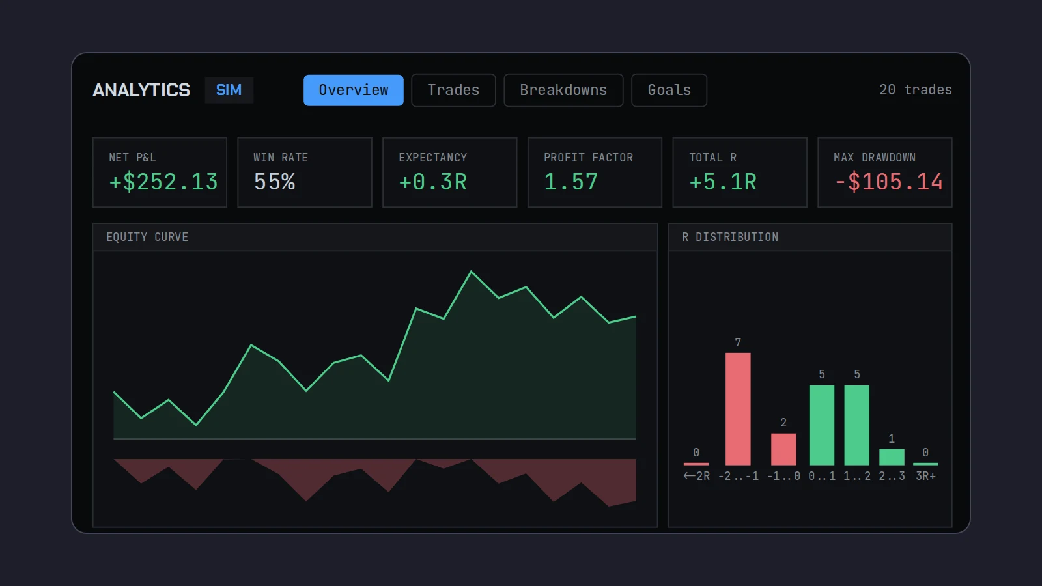Go to the Goals tab
The width and height of the screenshot is (1042, 586).
point(669,90)
